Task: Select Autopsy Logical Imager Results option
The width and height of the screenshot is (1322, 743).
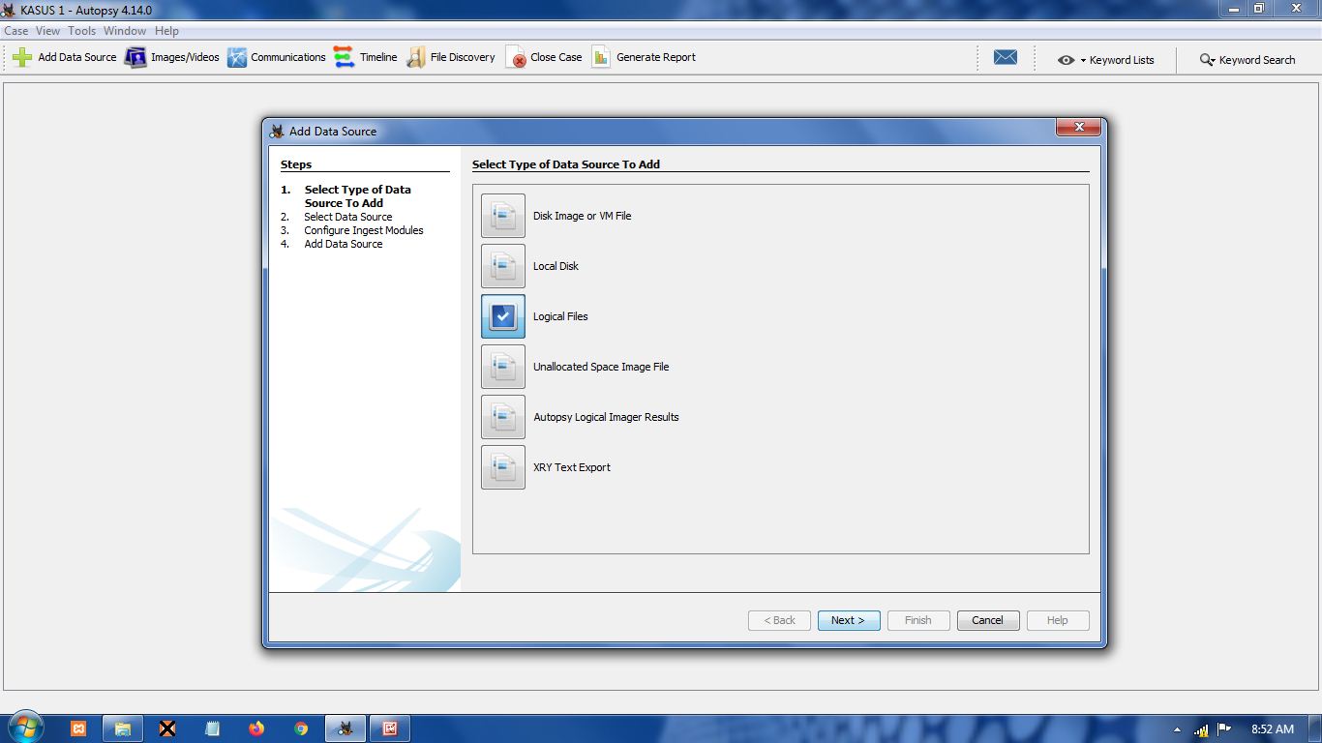Action: pos(503,417)
